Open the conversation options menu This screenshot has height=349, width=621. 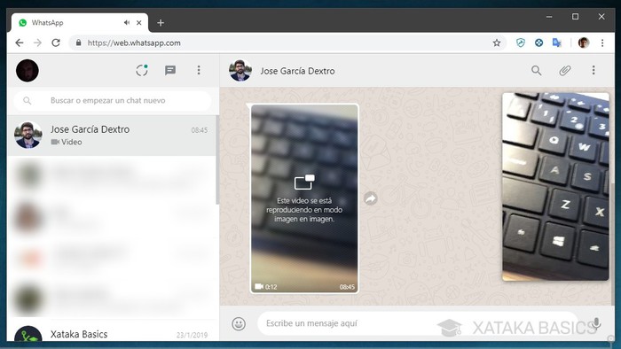pyautogui.click(x=593, y=70)
